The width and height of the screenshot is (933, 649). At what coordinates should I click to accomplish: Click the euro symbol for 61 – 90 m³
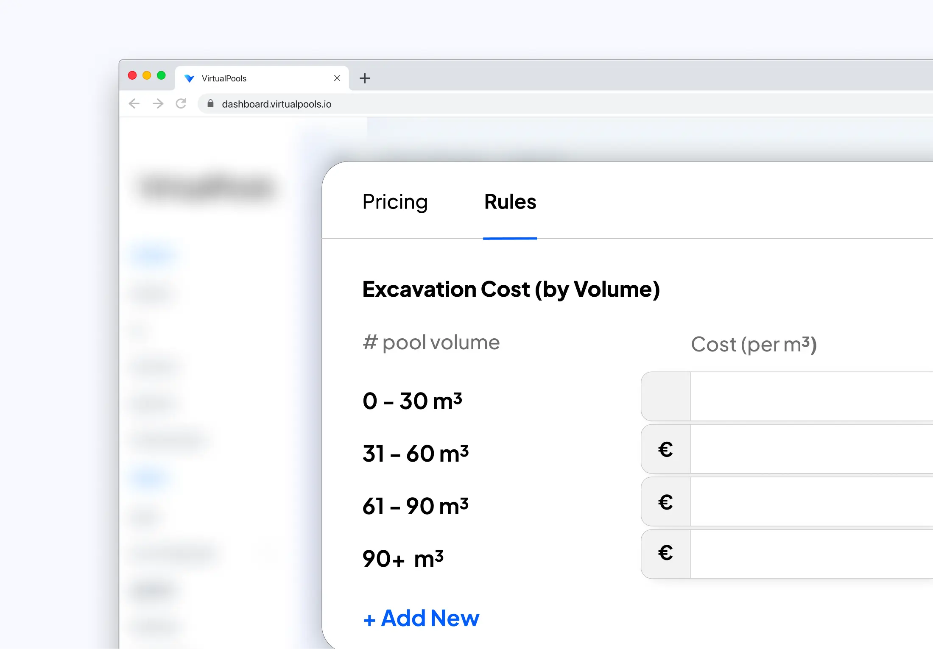click(x=665, y=502)
